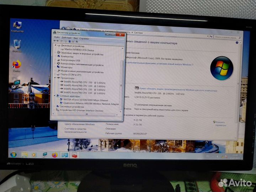Select Maxtor 6V080E0 ATA Device
Screen dimensions: 256x192
pos(79,50)
